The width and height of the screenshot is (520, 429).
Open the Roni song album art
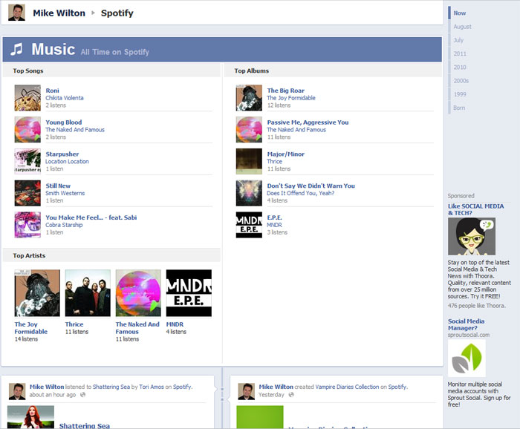point(27,98)
